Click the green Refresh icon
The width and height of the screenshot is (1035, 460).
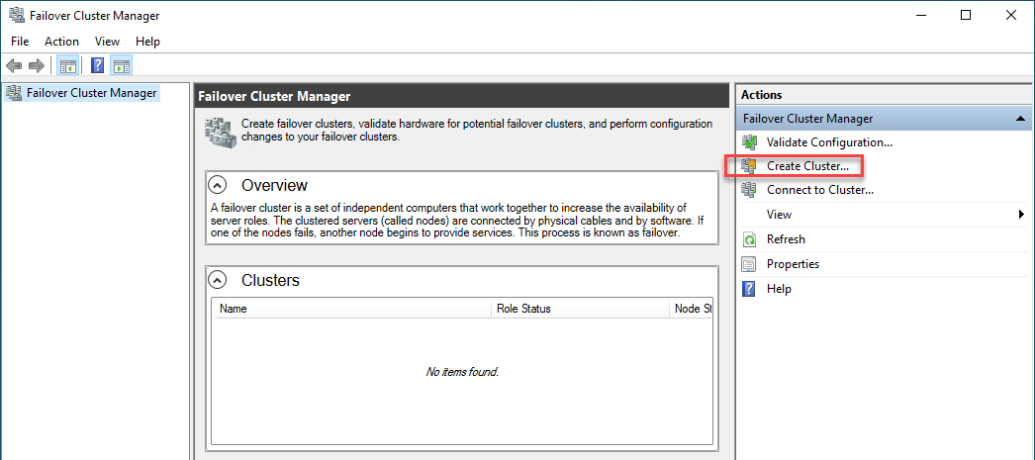pos(749,239)
